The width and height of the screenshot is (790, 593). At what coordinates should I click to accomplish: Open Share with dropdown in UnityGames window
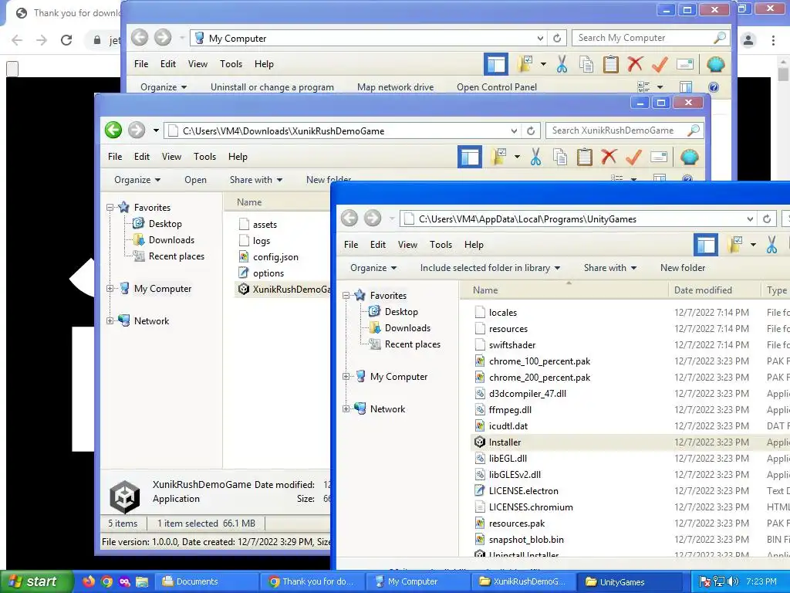610,268
